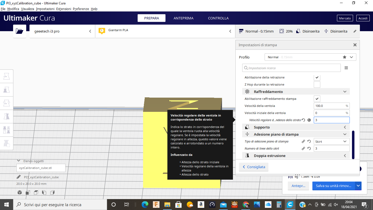Edit the Velocità iniziale della ventola value
This screenshot has height=210, width=373.
(x=332, y=113)
